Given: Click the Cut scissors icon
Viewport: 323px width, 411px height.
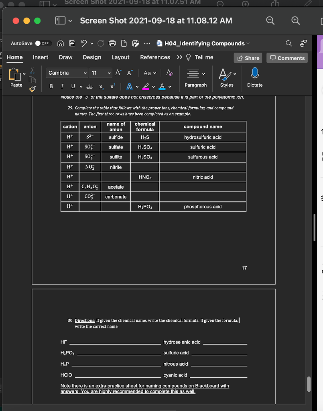Looking at the screenshot, I should click(x=32, y=71).
